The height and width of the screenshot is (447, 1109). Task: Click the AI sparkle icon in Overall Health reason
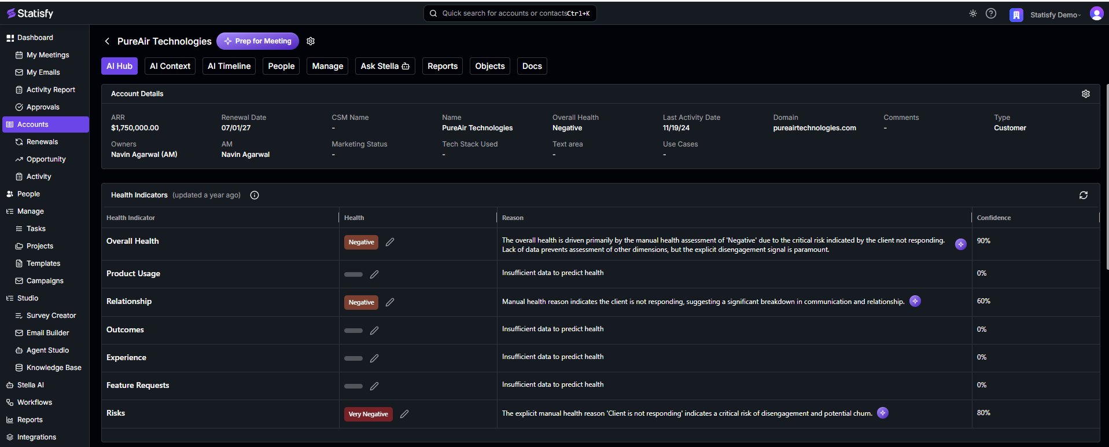point(961,244)
